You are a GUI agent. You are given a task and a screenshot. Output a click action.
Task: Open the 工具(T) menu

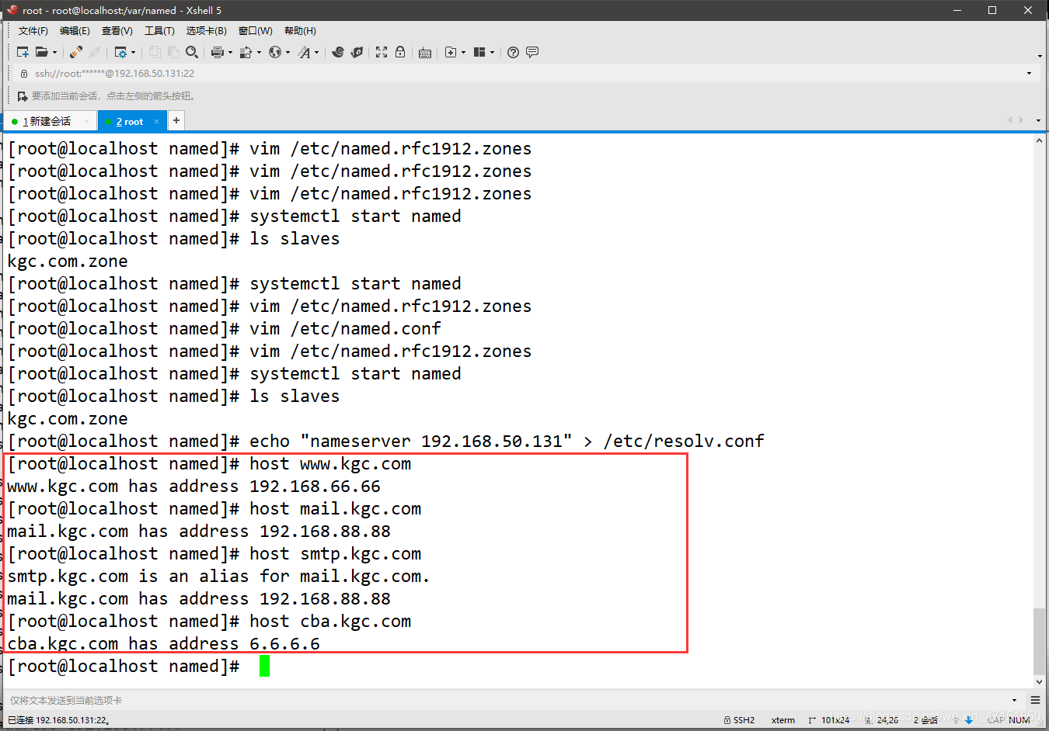click(x=159, y=31)
